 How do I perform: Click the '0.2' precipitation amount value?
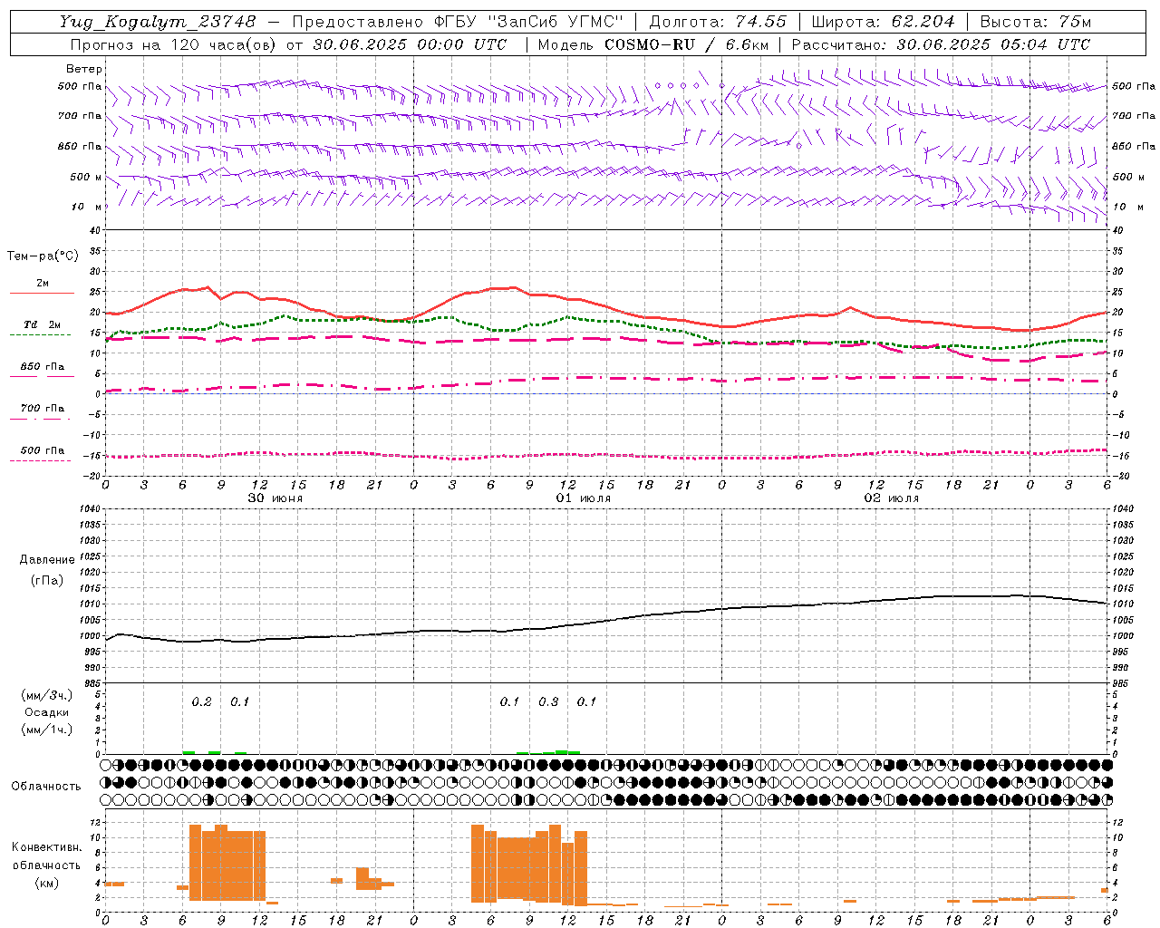pos(201,702)
